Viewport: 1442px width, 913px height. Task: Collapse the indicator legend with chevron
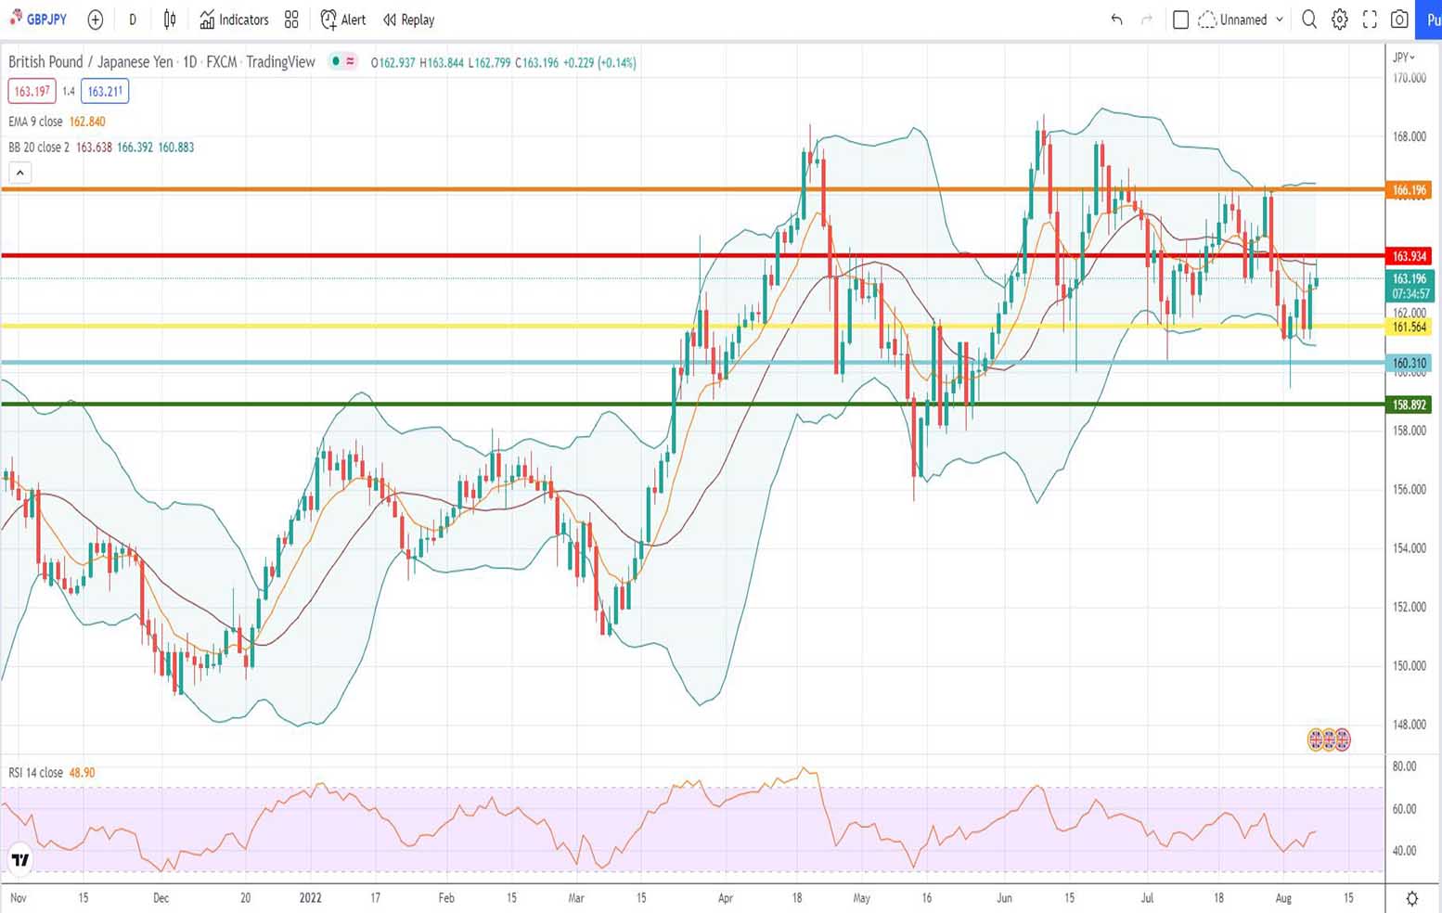pos(19,173)
